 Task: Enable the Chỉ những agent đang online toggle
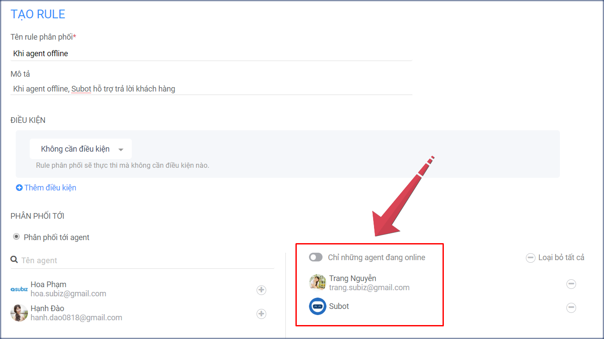(315, 258)
